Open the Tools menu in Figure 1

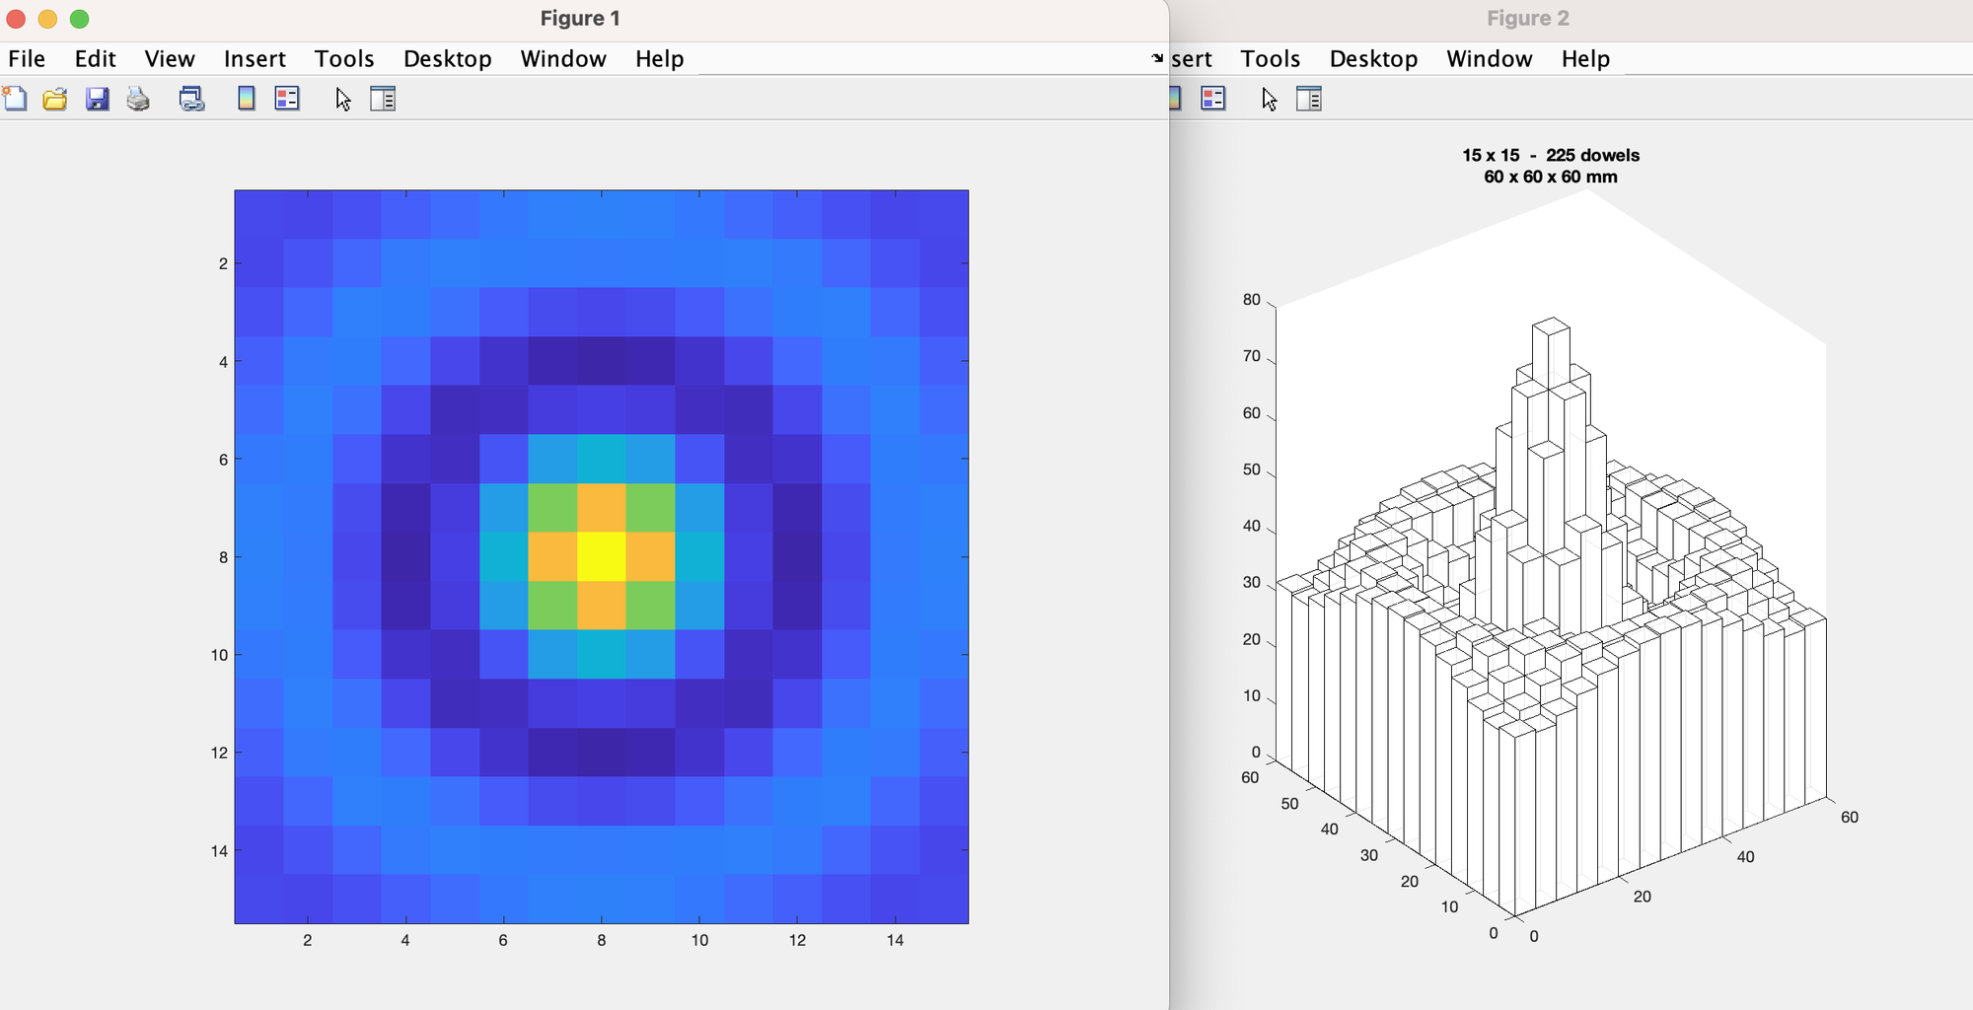pyautogui.click(x=344, y=59)
